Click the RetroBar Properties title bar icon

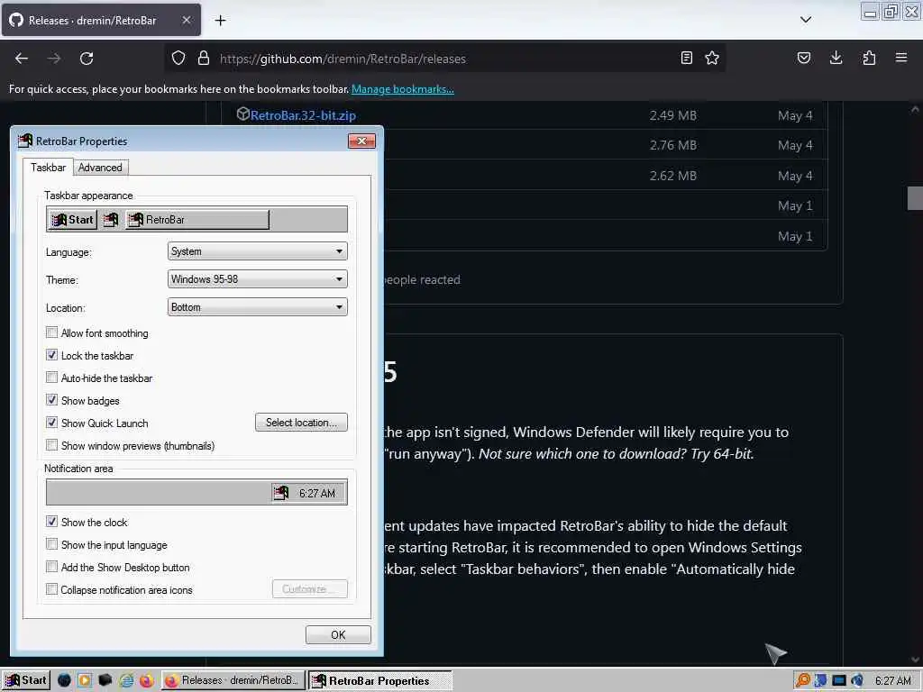(x=25, y=141)
